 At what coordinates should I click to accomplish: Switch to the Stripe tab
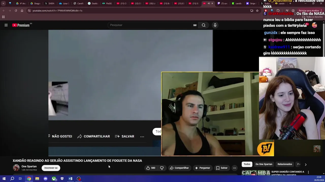[x=251, y=4]
